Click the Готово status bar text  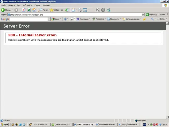[7, 121]
